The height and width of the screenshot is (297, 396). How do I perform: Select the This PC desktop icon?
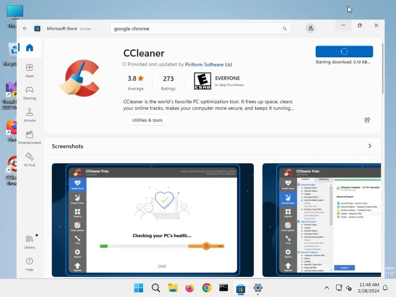[12, 16]
